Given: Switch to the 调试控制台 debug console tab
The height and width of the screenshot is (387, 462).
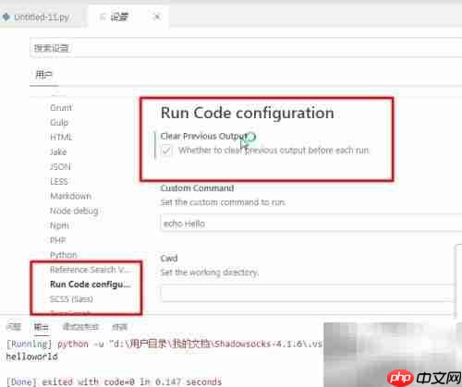Looking at the screenshot, I should click(80, 327).
